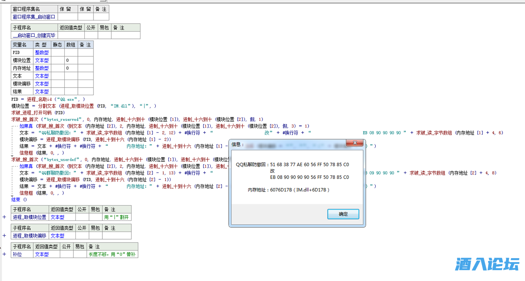Toggle the 公开 cell for _启动窗口_创建完毕

pyautogui.click(x=91, y=35)
